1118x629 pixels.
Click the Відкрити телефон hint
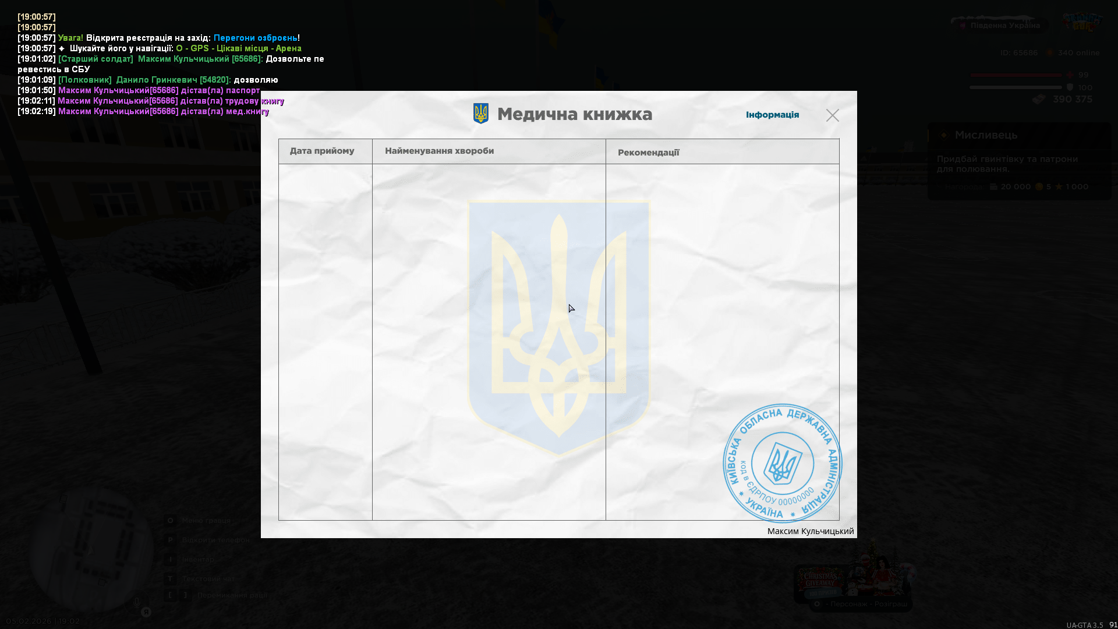tap(215, 540)
